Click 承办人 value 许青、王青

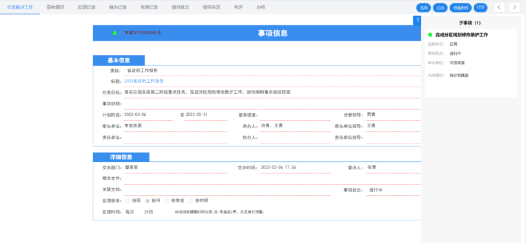(x=272, y=125)
